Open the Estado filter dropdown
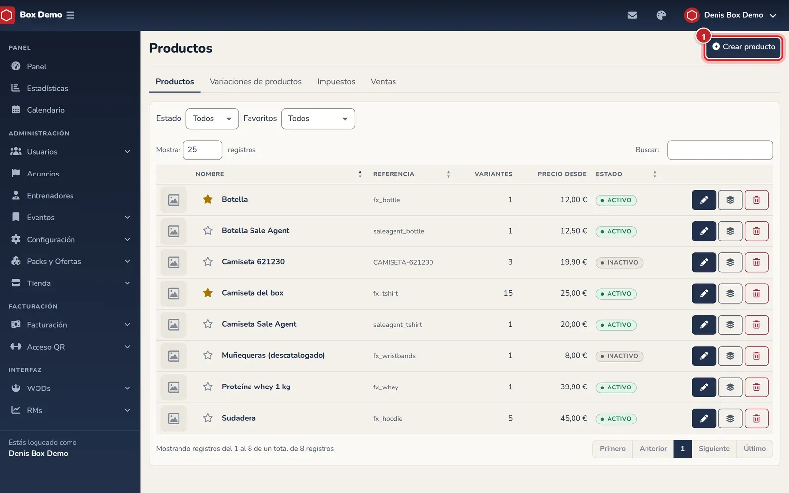This screenshot has height=493, width=789. (212, 119)
